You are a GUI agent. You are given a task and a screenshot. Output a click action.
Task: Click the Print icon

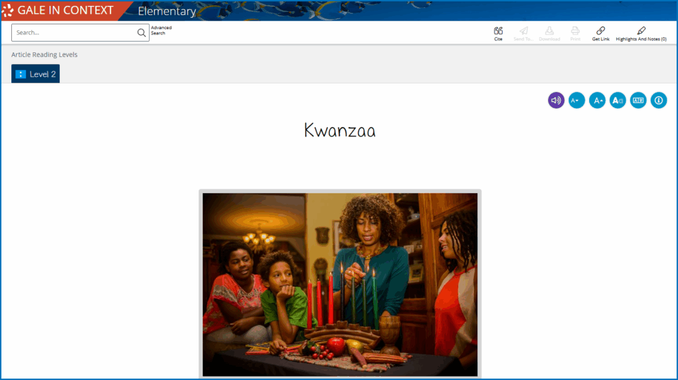(x=575, y=31)
